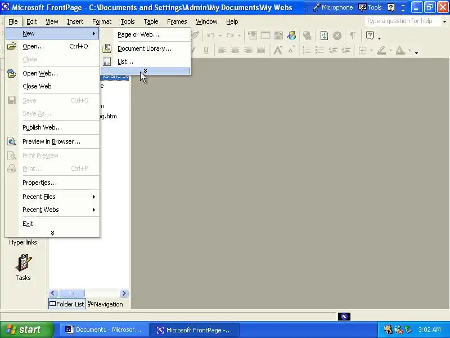Select Preview in Browser menu entry

click(52, 141)
